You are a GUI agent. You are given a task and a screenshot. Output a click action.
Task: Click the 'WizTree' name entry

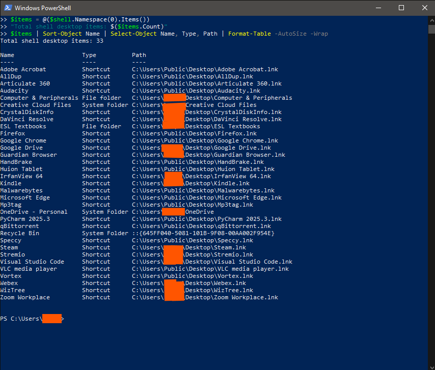coord(13,291)
